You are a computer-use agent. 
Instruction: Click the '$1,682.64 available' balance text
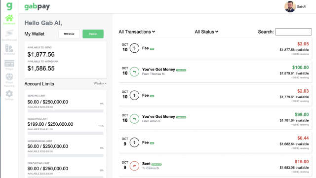(x=294, y=144)
